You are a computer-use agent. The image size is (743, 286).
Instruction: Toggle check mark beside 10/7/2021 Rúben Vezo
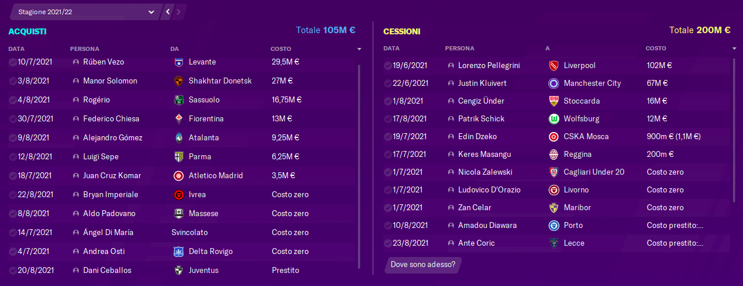click(x=12, y=62)
